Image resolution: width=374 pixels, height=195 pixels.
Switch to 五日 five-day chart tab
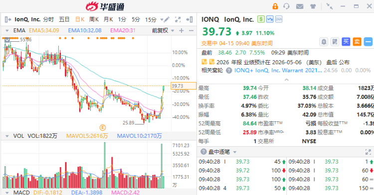(64, 19)
